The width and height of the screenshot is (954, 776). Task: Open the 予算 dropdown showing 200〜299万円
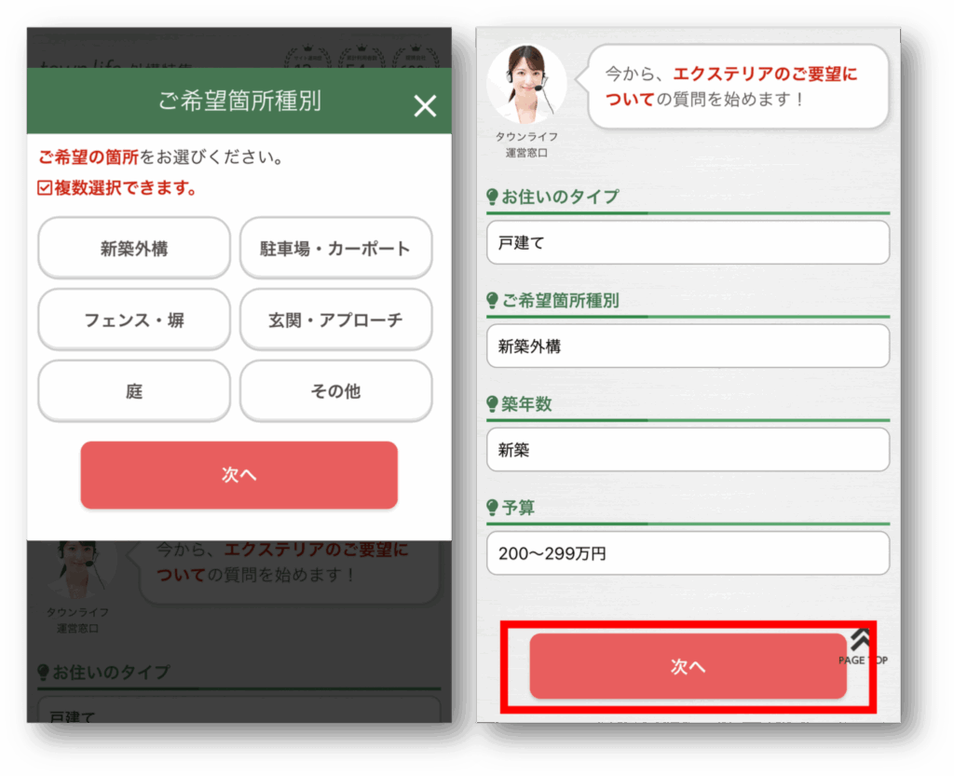[688, 552]
